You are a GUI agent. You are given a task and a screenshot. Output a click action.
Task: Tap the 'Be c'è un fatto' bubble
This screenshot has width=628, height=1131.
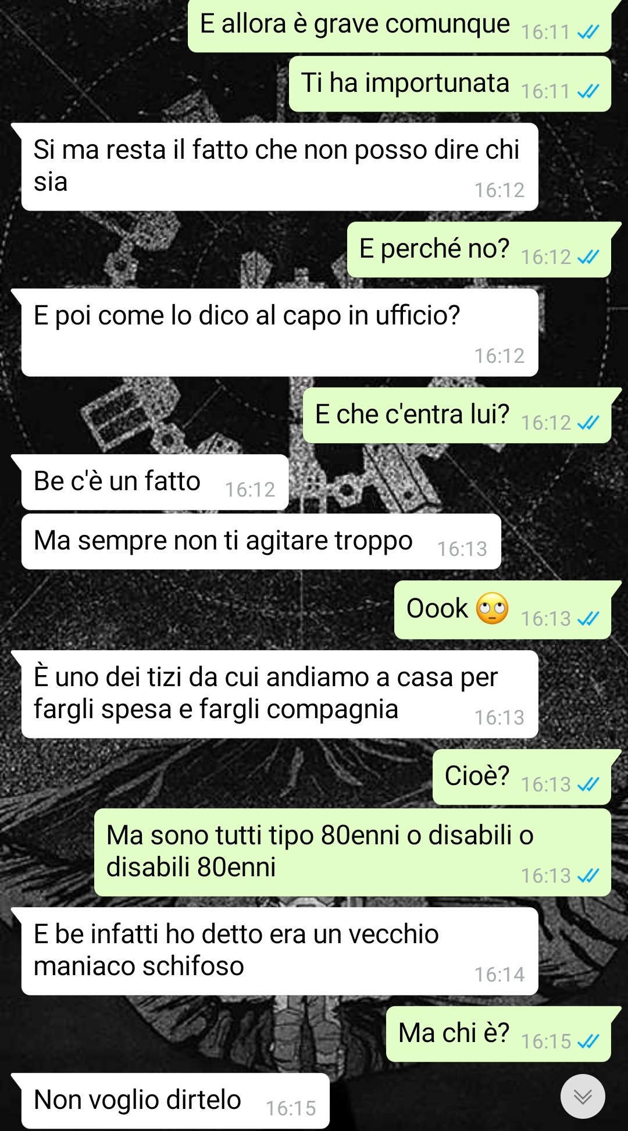[155, 482]
